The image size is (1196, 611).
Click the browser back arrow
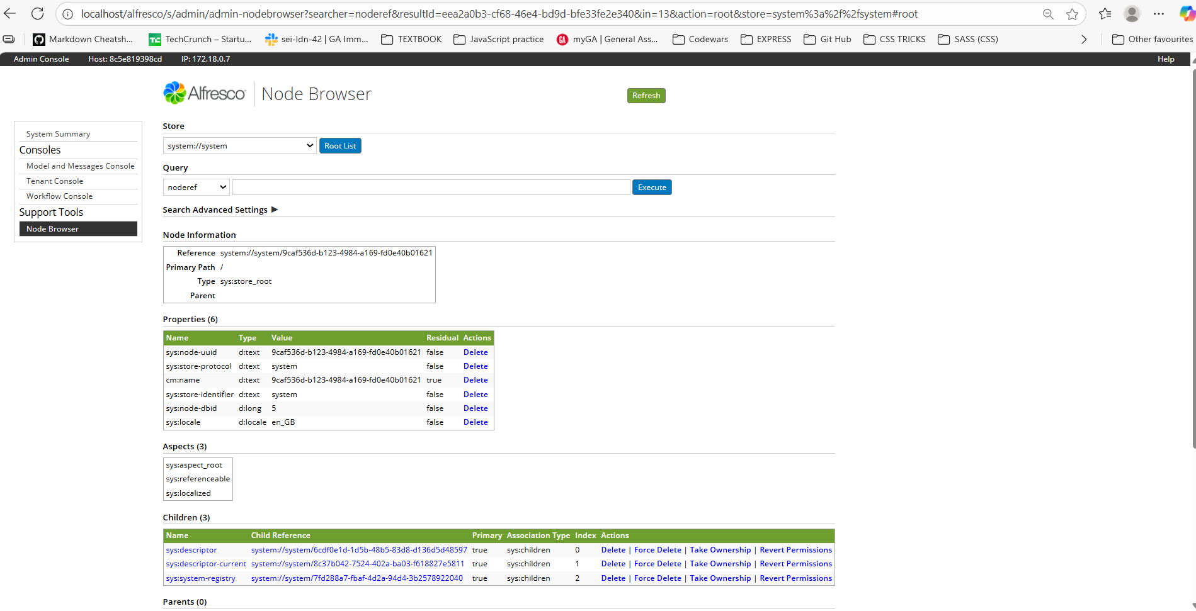tap(11, 14)
